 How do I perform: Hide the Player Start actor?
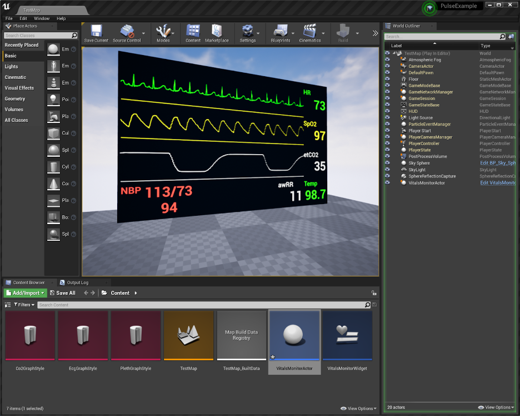tap(387, 130)
